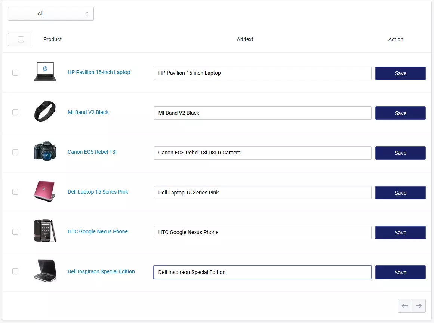434x323 pixels.
Task: Edit the Canon EOS Rebel T3i DSLR Camera field
Action: pos(262,153)
